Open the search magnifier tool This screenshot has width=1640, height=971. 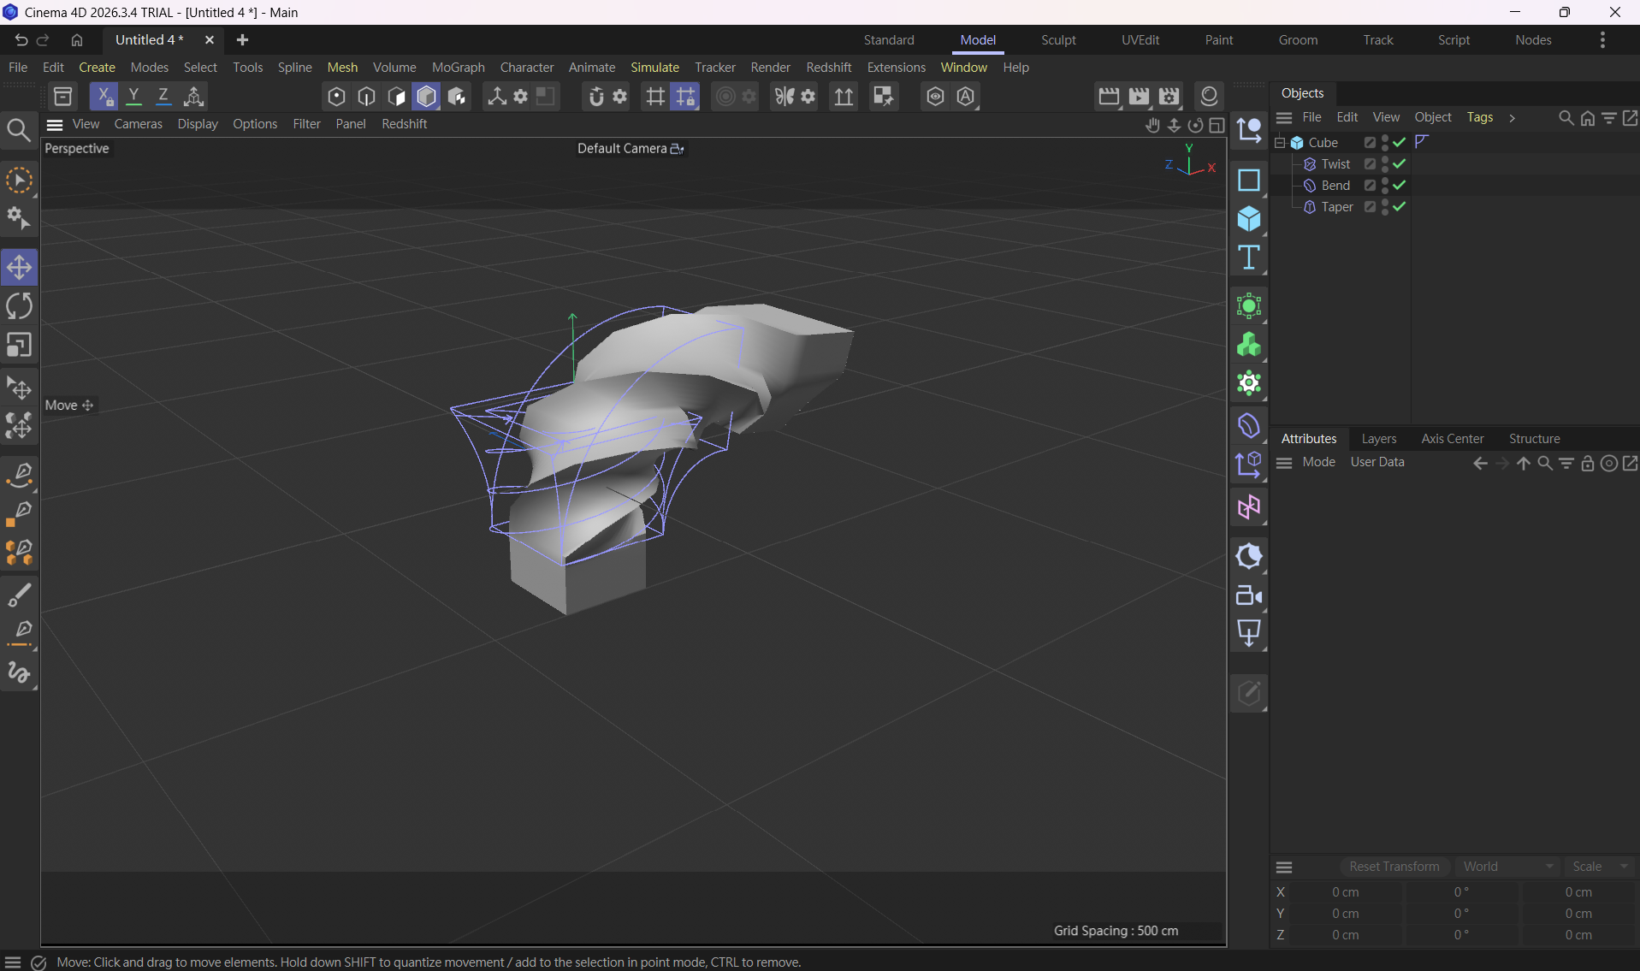(19, 130)
